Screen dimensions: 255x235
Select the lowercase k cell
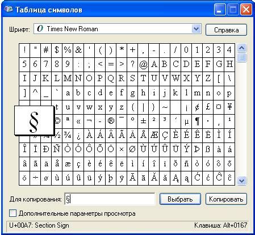tap(175, 93)
